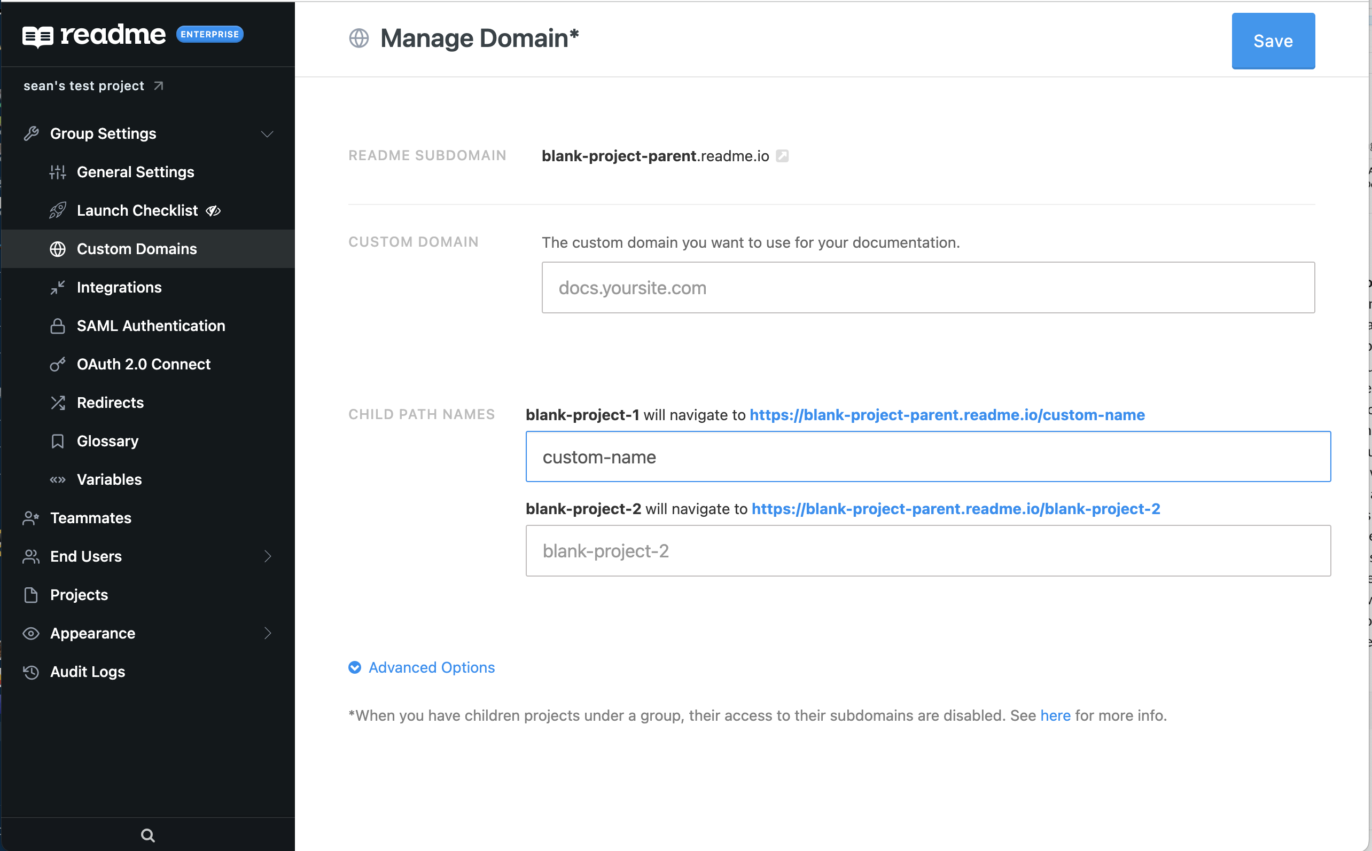Focus the docs.yoursite.com custom domain field
This screenshot has width=1372, height=851.
[x=927, y=288]
